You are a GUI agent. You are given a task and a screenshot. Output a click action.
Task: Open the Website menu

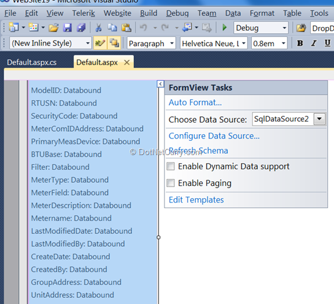pos(117,14)
